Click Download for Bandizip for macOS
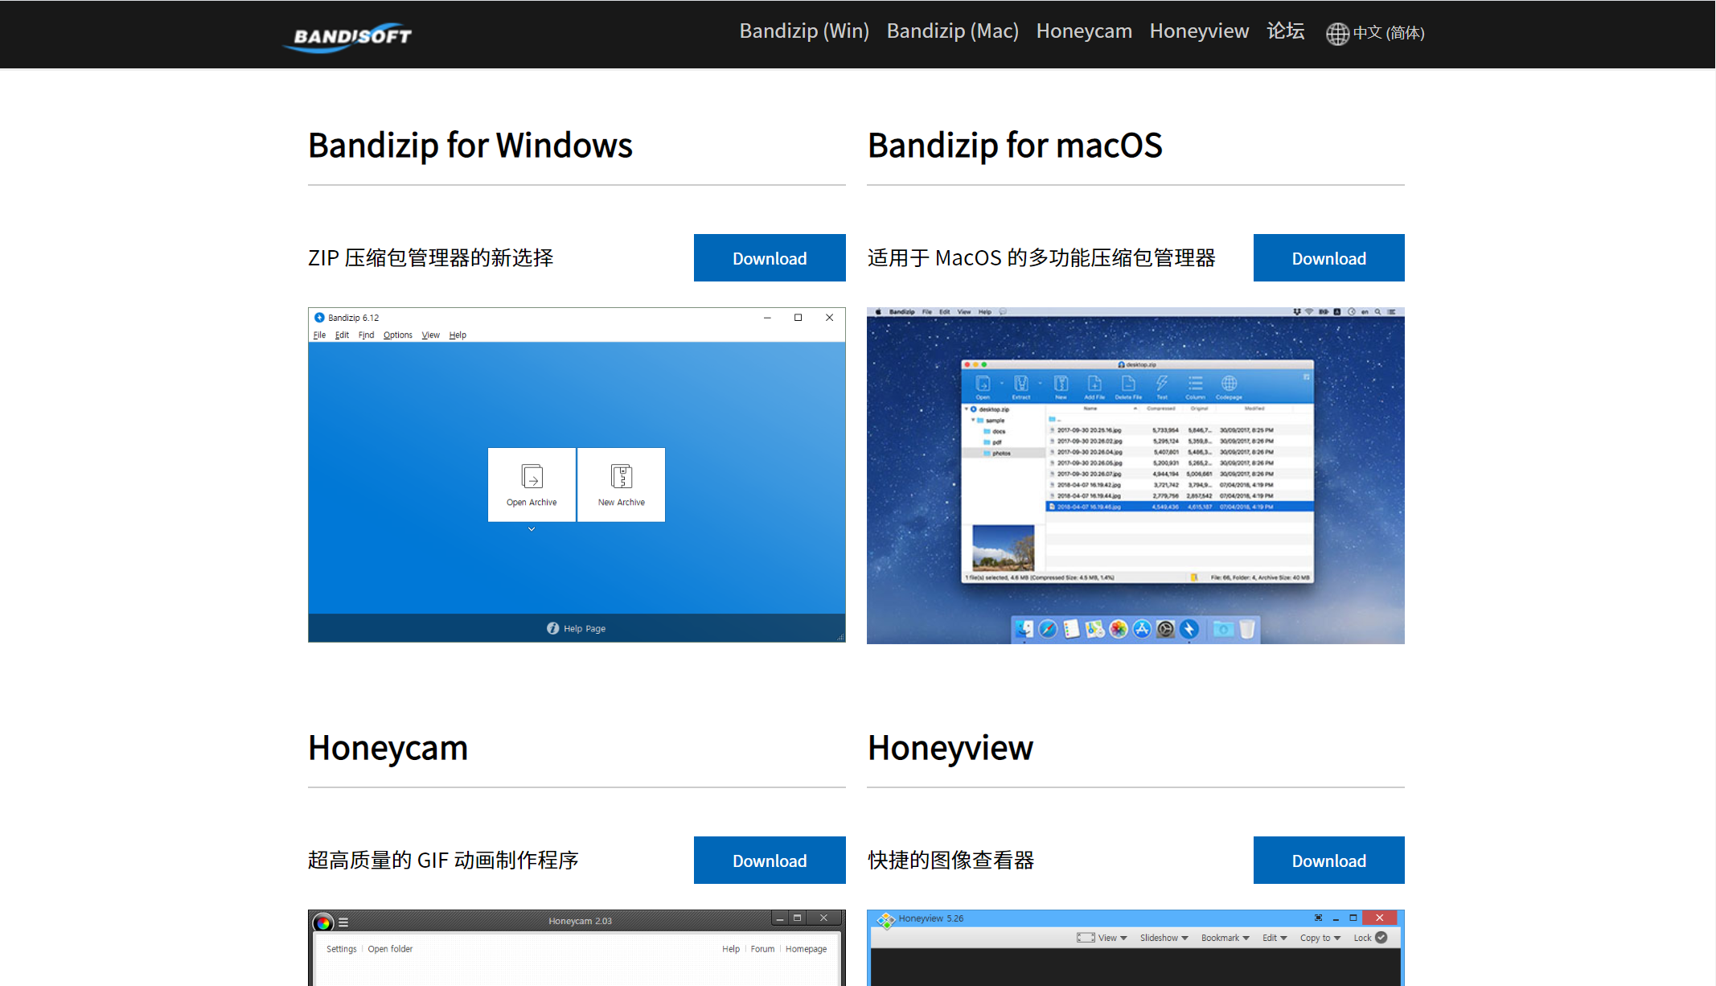 click(x=1328, y=258)
